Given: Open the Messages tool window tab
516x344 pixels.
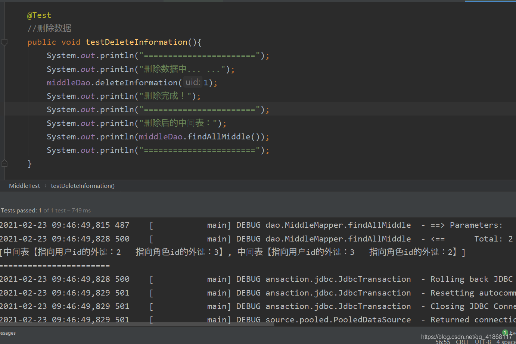Looking at the screenshot, I should click(x=7, y=333).
